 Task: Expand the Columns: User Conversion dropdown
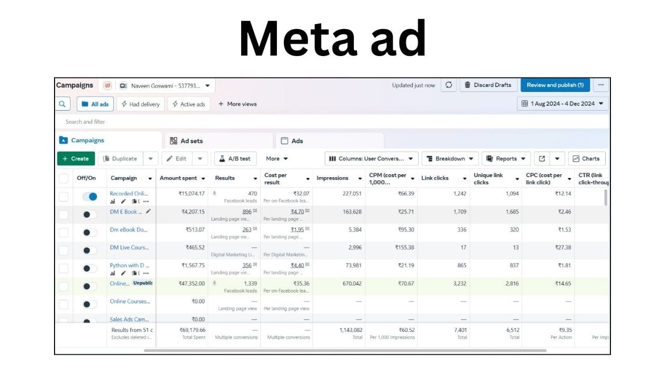[371, 159]
